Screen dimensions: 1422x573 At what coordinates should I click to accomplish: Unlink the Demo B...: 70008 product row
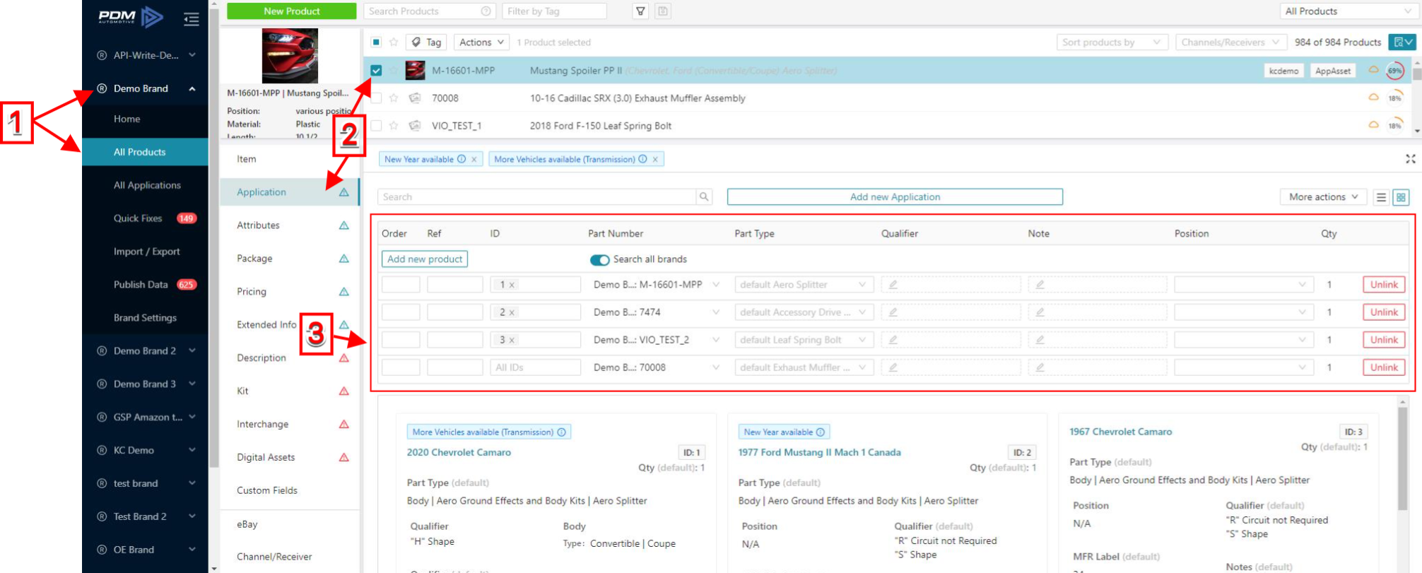pos(1384,367)
